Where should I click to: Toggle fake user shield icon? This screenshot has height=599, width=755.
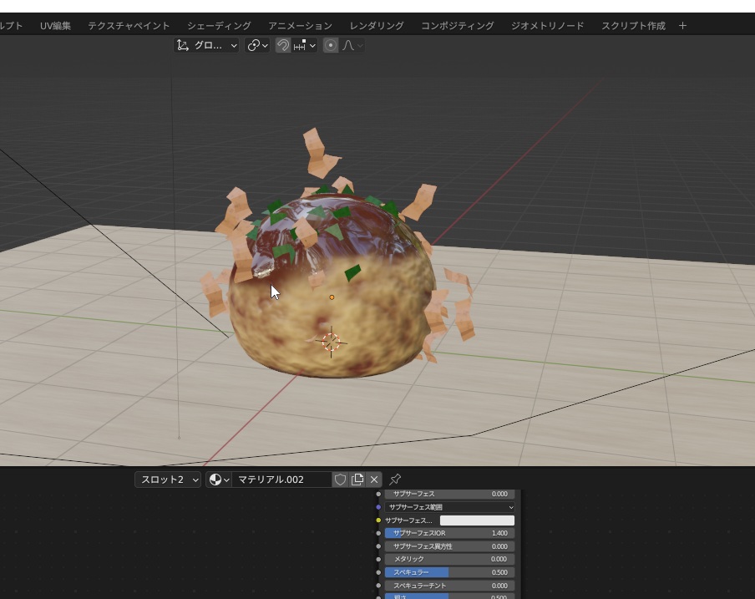[340, 480]
